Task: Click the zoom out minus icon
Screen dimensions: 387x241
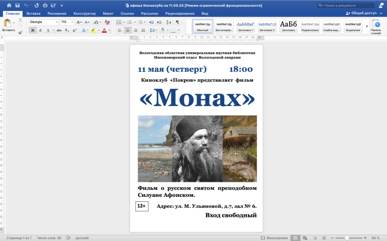Action: click(333, 238)
